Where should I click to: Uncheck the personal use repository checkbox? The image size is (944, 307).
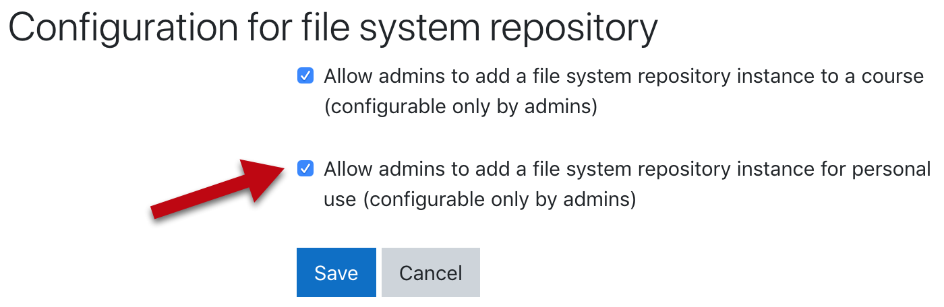pyautogui.click(x=305, y=169)
